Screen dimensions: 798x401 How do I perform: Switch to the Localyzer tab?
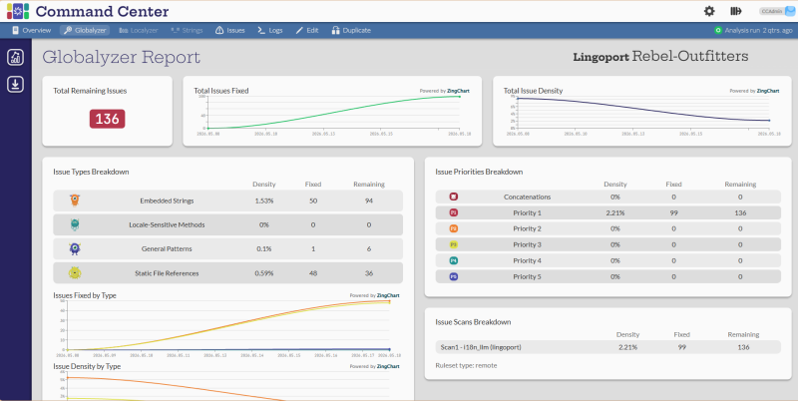tap(139, 31)
